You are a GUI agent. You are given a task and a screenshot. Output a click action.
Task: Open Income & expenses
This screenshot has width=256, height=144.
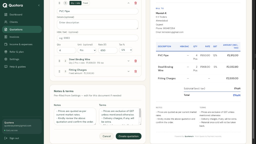tap(22, 44)
